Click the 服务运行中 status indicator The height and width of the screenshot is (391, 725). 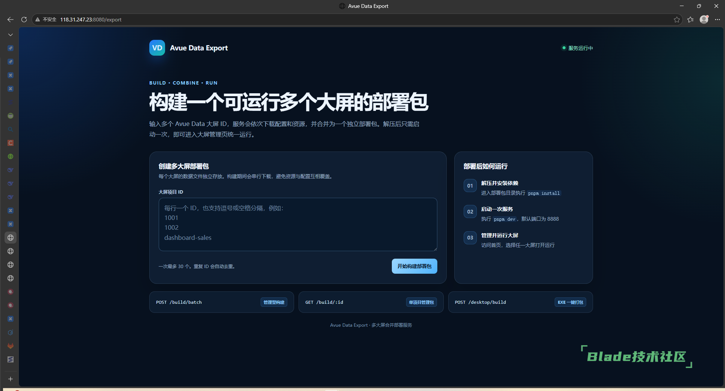577,48
